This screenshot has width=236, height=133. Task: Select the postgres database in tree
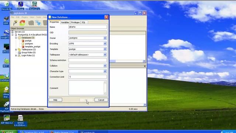(29, 44)
